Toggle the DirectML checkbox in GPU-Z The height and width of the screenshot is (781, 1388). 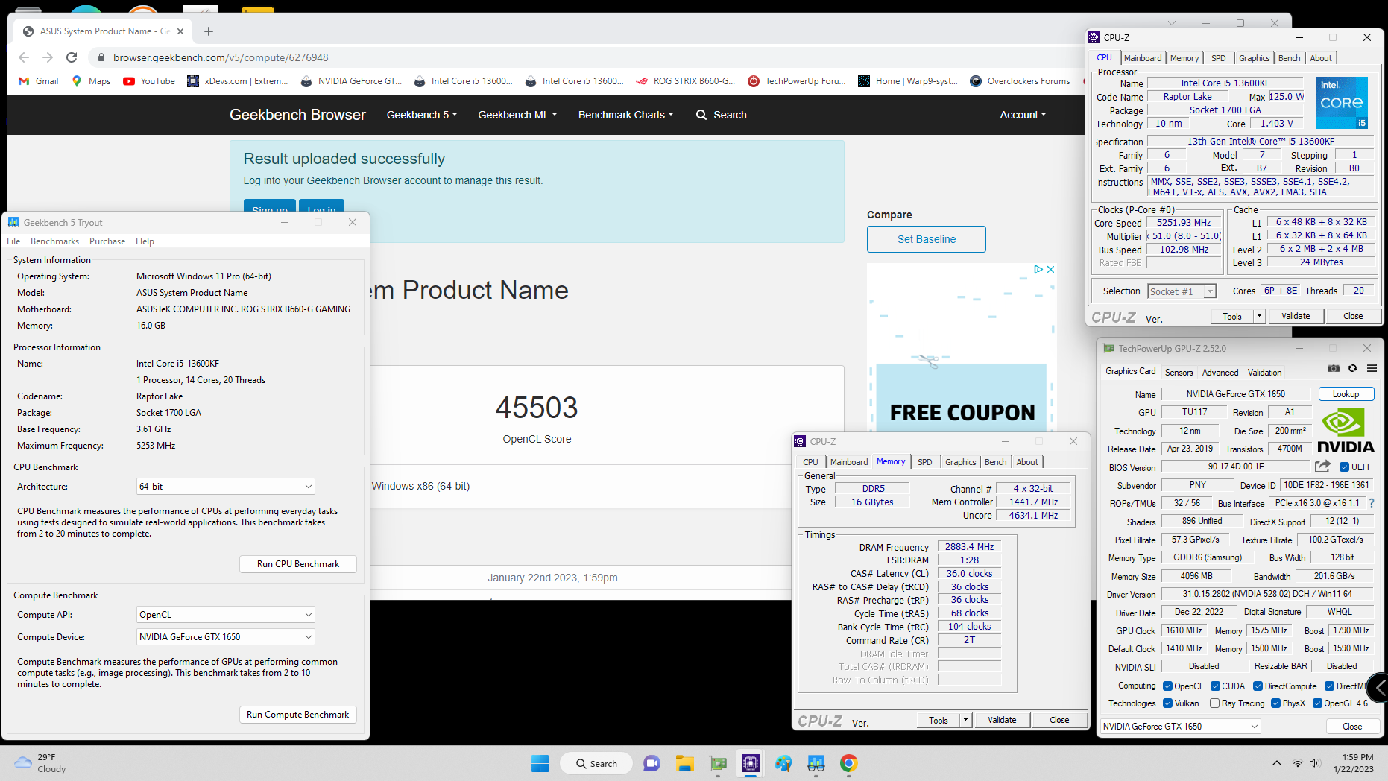pyautogui.click(x=1330, y=686)
